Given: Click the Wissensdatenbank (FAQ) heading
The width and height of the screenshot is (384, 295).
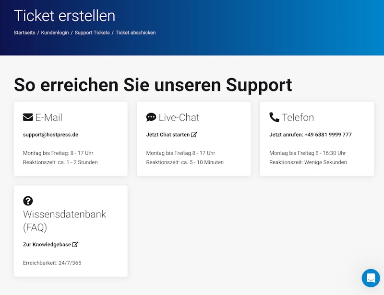Looking at the screenshot, I should [65, 221].
